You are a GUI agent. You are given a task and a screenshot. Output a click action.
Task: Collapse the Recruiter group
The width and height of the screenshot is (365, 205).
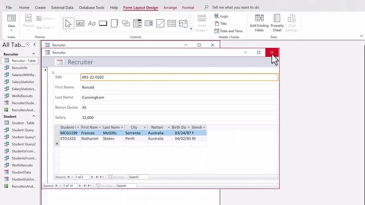(33, 54)
